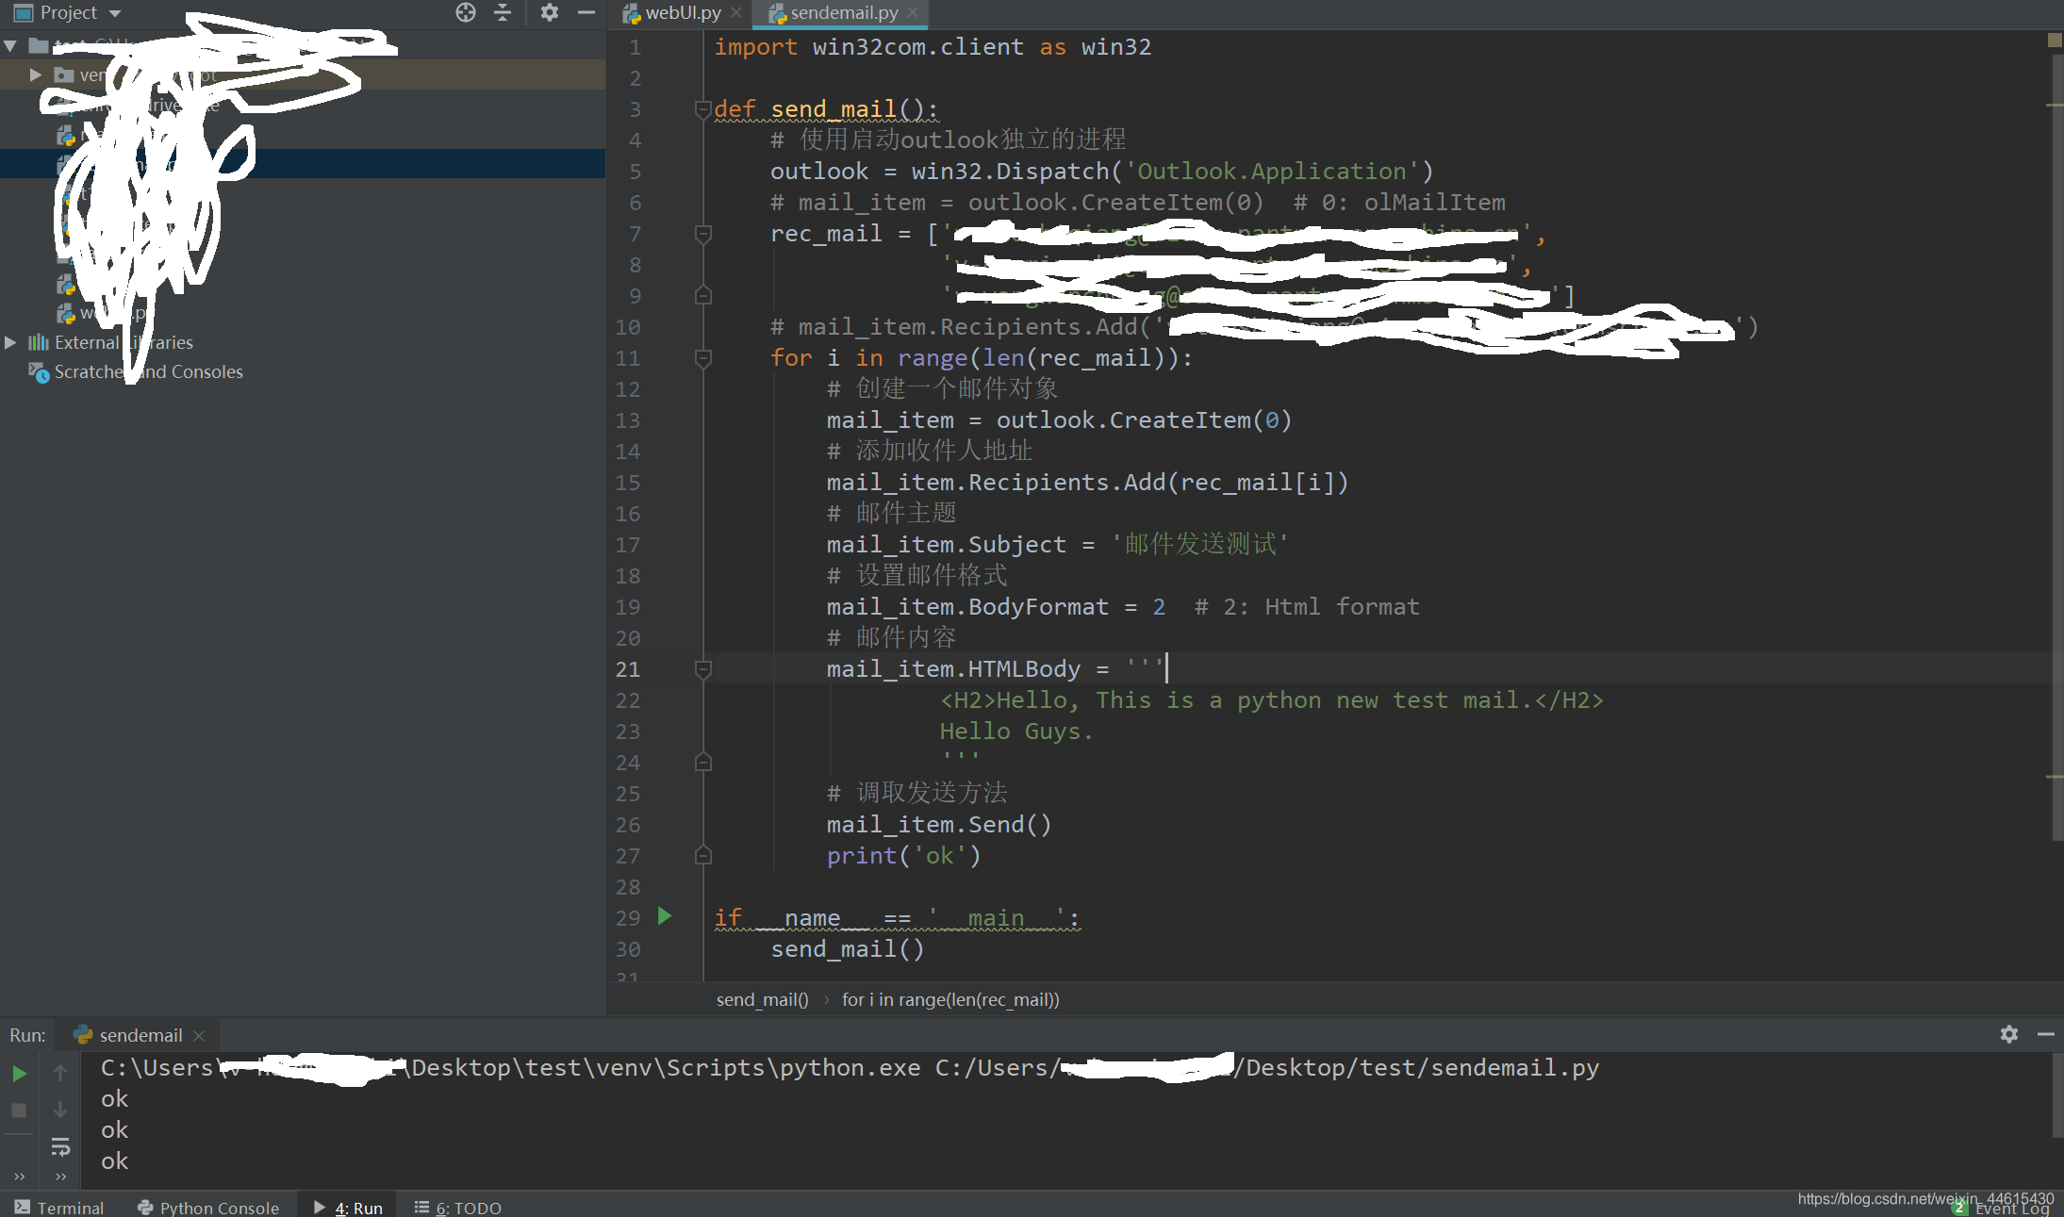This screenshot has width=2064, height=1217.
Task: Click the editor vertical scrollbar
Action: (2056, 448)
